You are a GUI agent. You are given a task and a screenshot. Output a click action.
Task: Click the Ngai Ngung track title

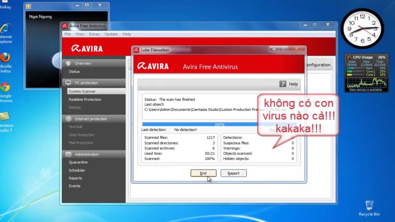[40, 17]
